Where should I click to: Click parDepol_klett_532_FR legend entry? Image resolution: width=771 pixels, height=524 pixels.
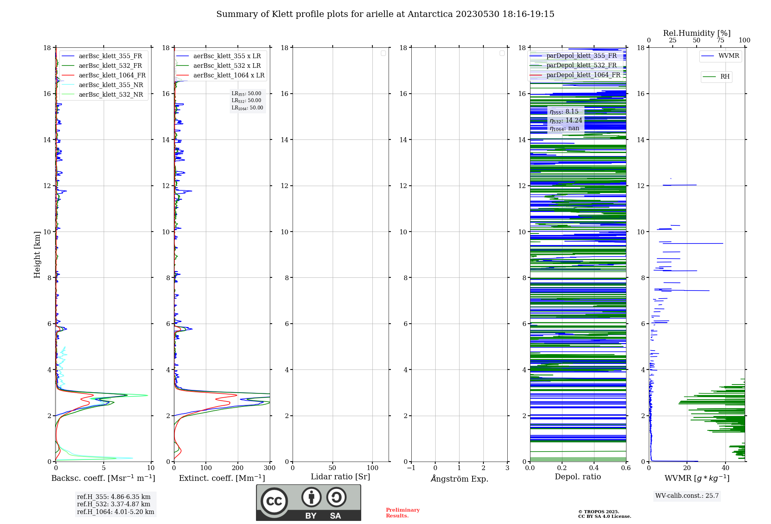tap(581, 65)
